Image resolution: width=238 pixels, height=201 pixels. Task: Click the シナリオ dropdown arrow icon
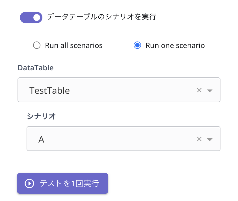pyautogui.click(x=209, y=139)
